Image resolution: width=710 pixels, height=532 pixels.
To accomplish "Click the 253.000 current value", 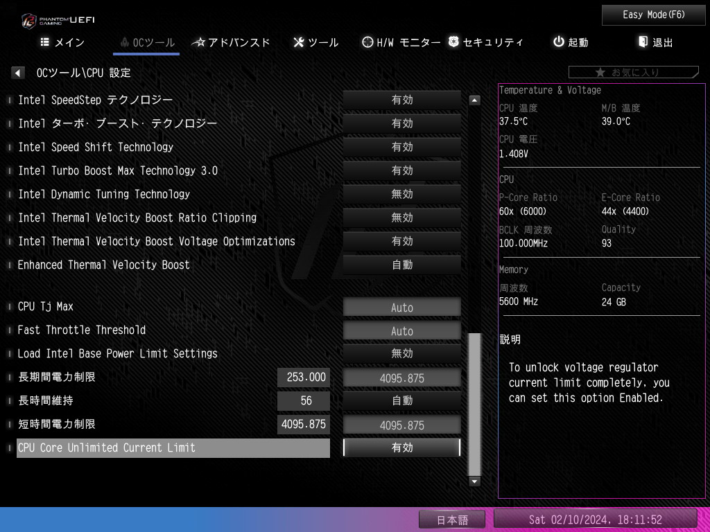I will (x=304, y=378).
